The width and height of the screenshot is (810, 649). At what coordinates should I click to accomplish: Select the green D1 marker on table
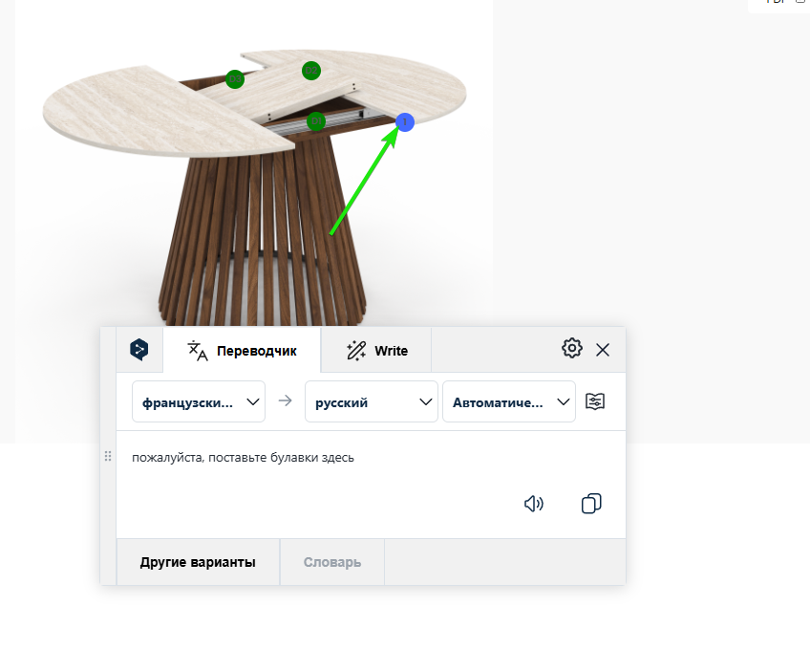pos(315,121)
